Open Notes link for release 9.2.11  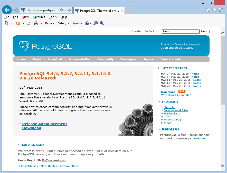197,80
